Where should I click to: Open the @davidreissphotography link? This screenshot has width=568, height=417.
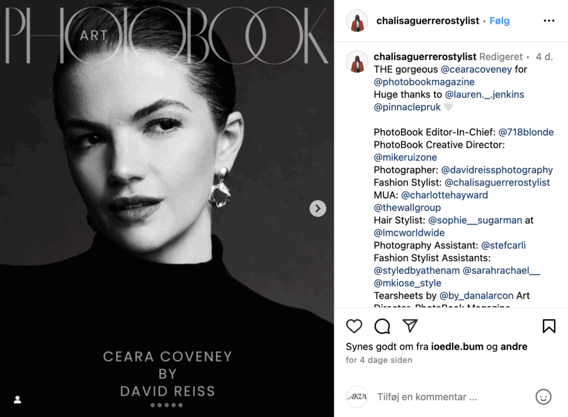click(x=497, y=170)
